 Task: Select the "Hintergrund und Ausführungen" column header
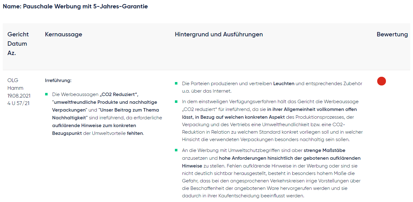[218, 34]
